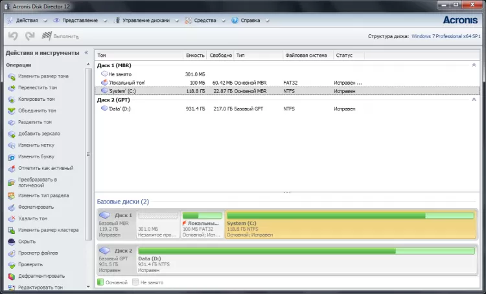Screen dimensions: 486x294
Task: Click the Format icon (Форматировать)
Action: point(12,207)
